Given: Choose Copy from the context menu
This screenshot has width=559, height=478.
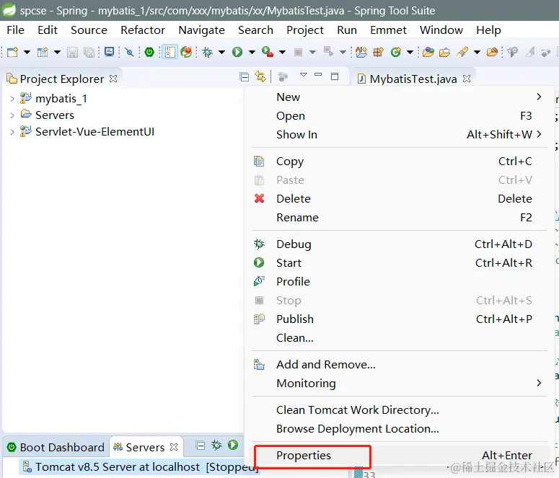Looking at the screenshot, I should click(x=400, y=161).
